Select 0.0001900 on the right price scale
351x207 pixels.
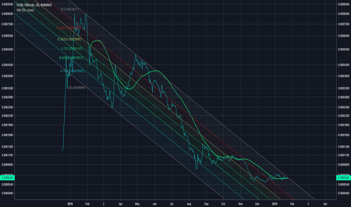click(x=343, y=125)
